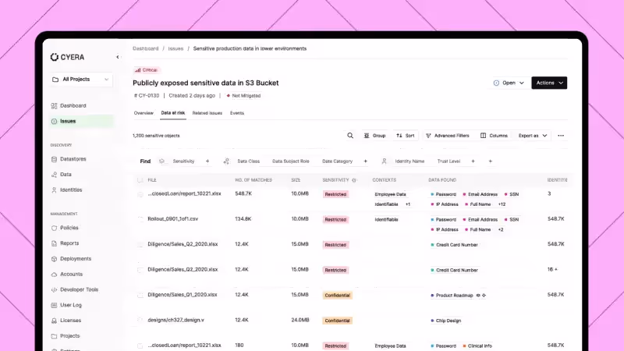
Task: Click the Accounts cloud icon
Action: point(54,275)
